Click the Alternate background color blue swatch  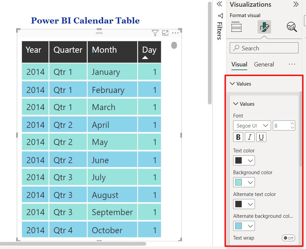coord(238,226)
